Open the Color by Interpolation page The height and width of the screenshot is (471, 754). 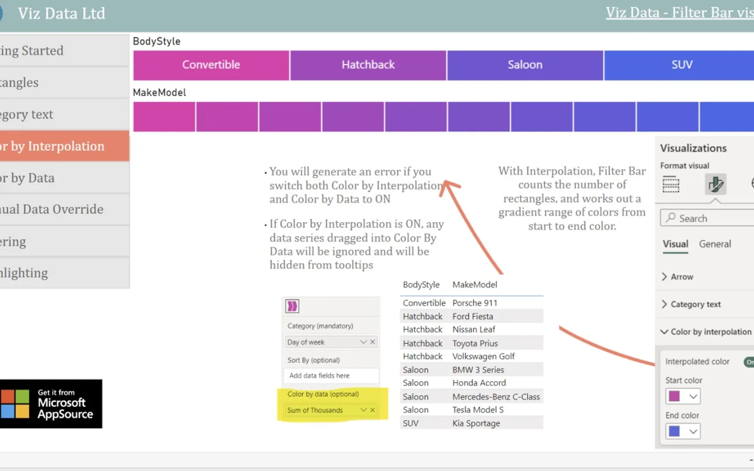point(65,146)
